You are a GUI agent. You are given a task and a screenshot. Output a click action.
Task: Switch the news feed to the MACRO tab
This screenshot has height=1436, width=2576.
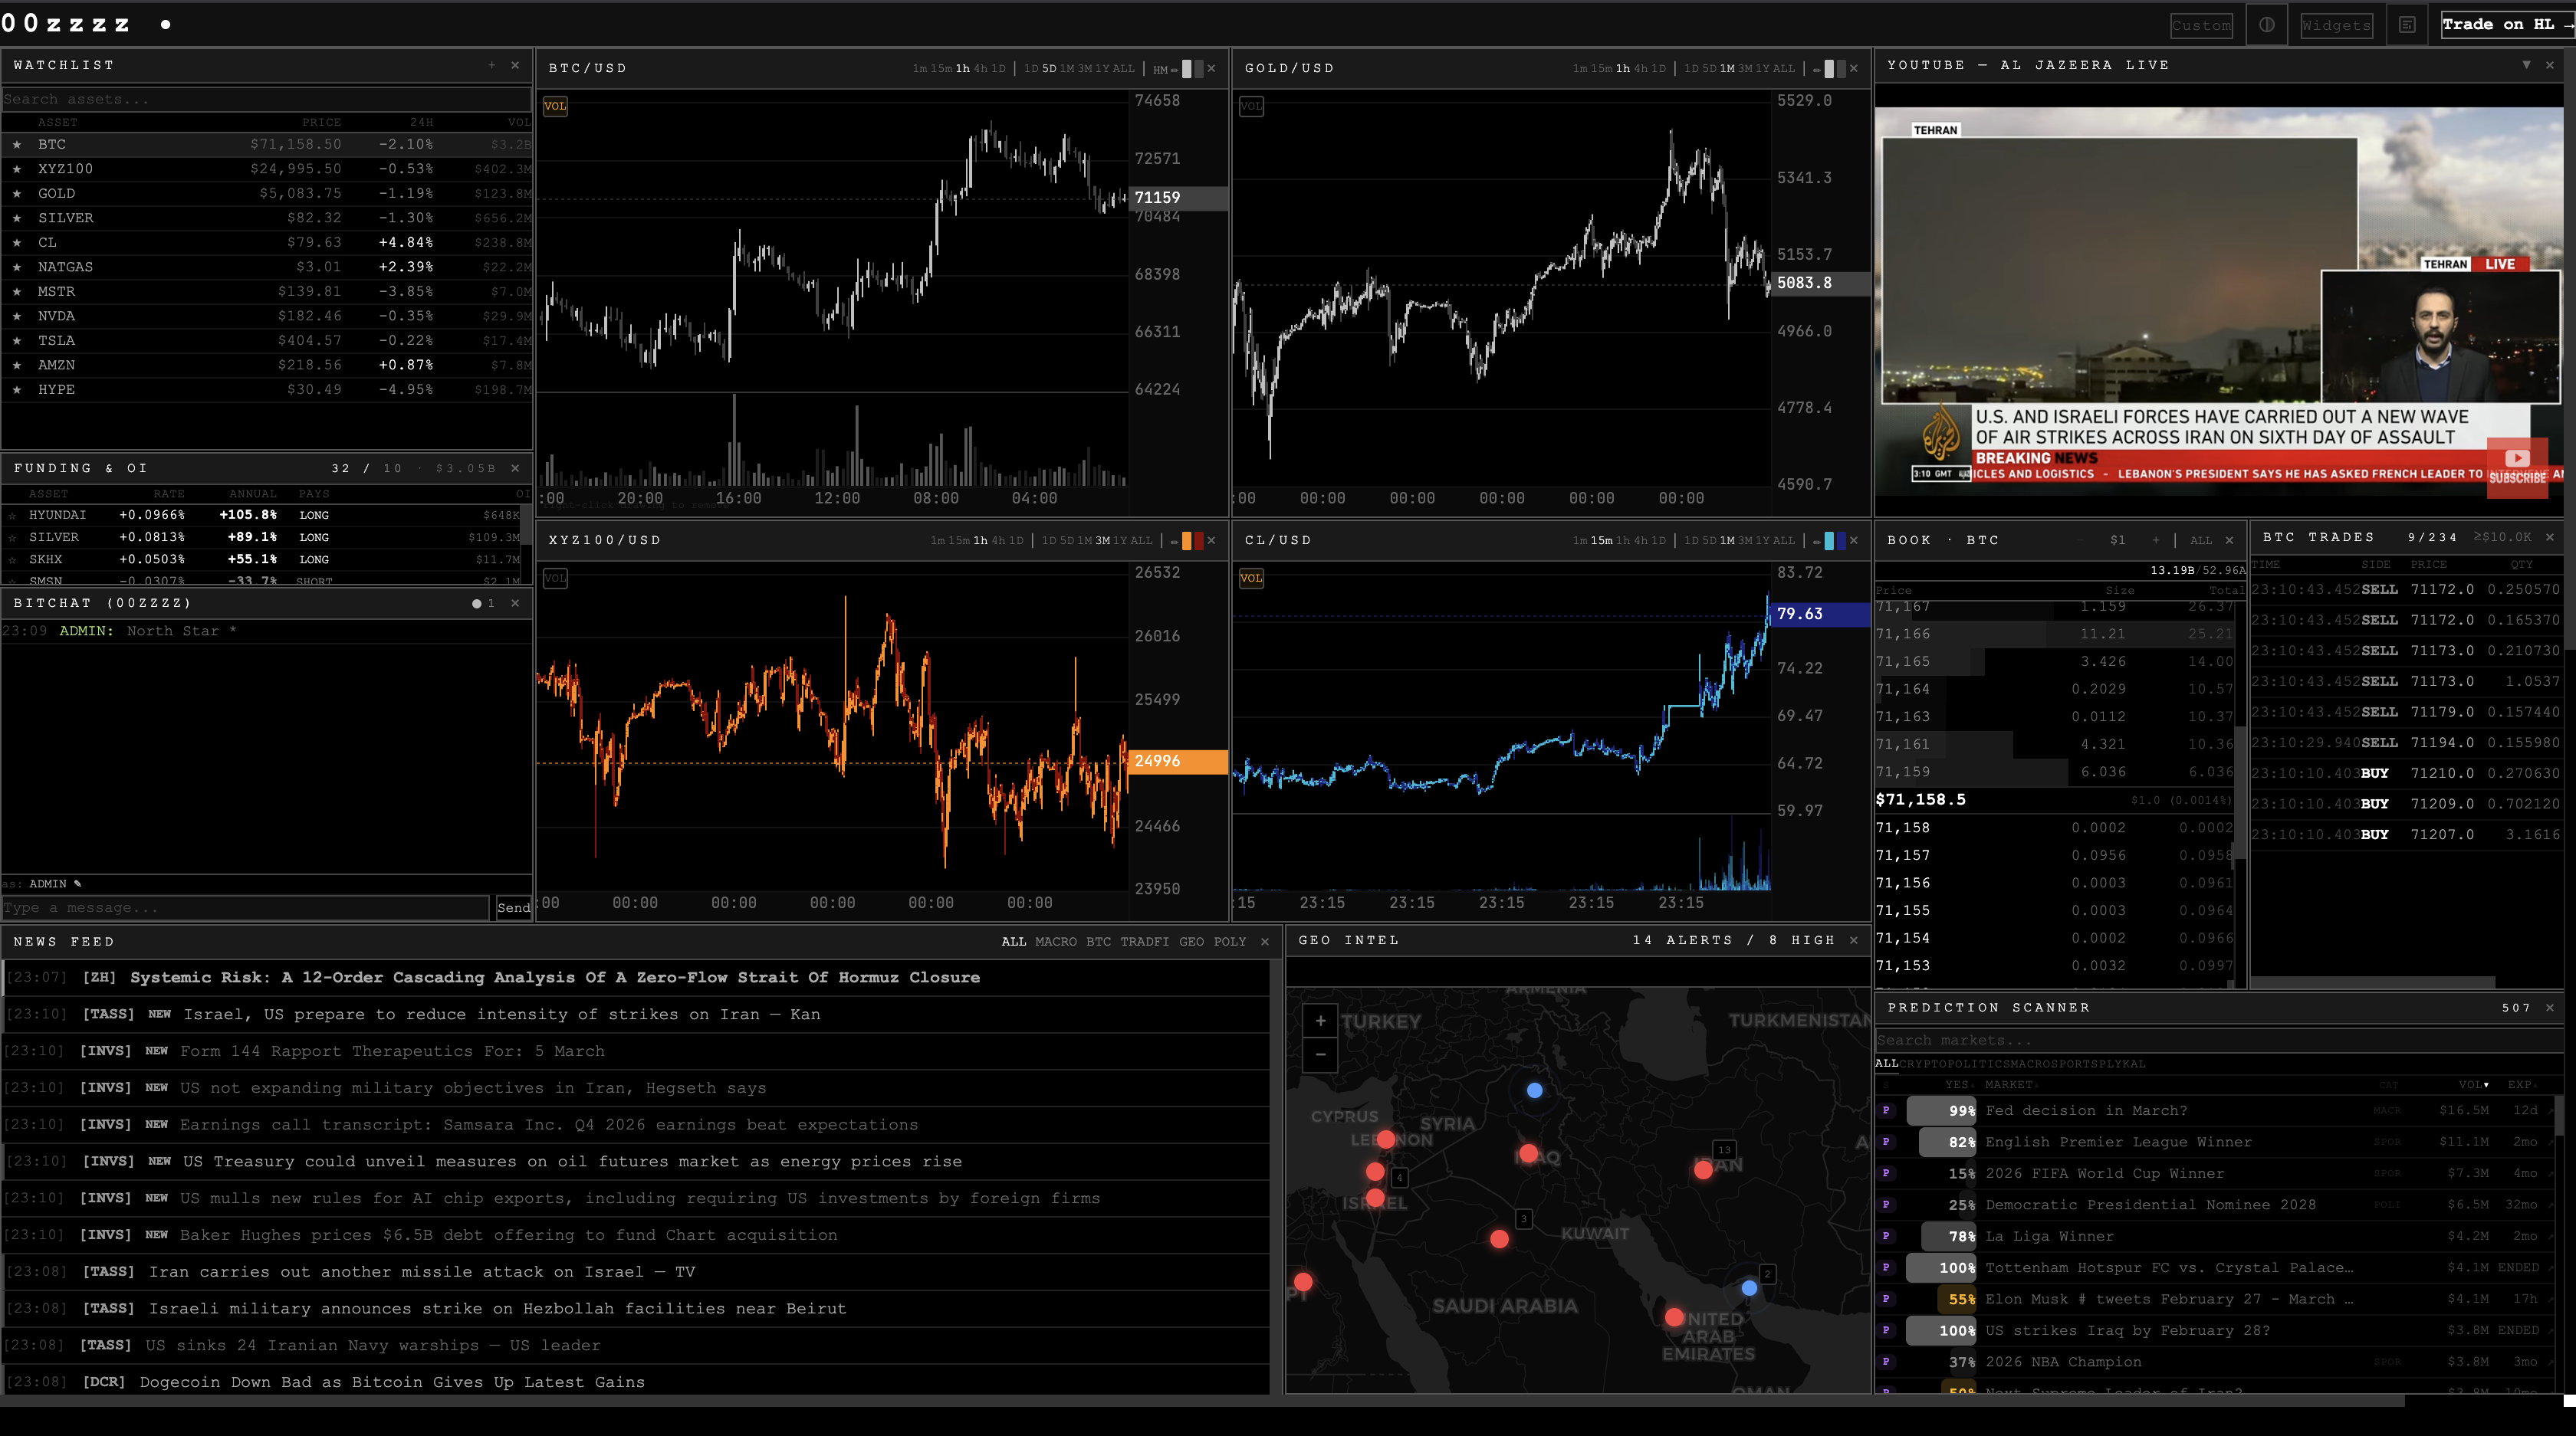pos(1057,941)
